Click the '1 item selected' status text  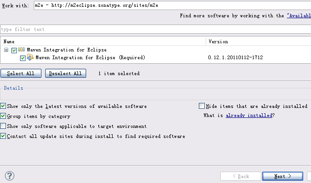point(119,73)
